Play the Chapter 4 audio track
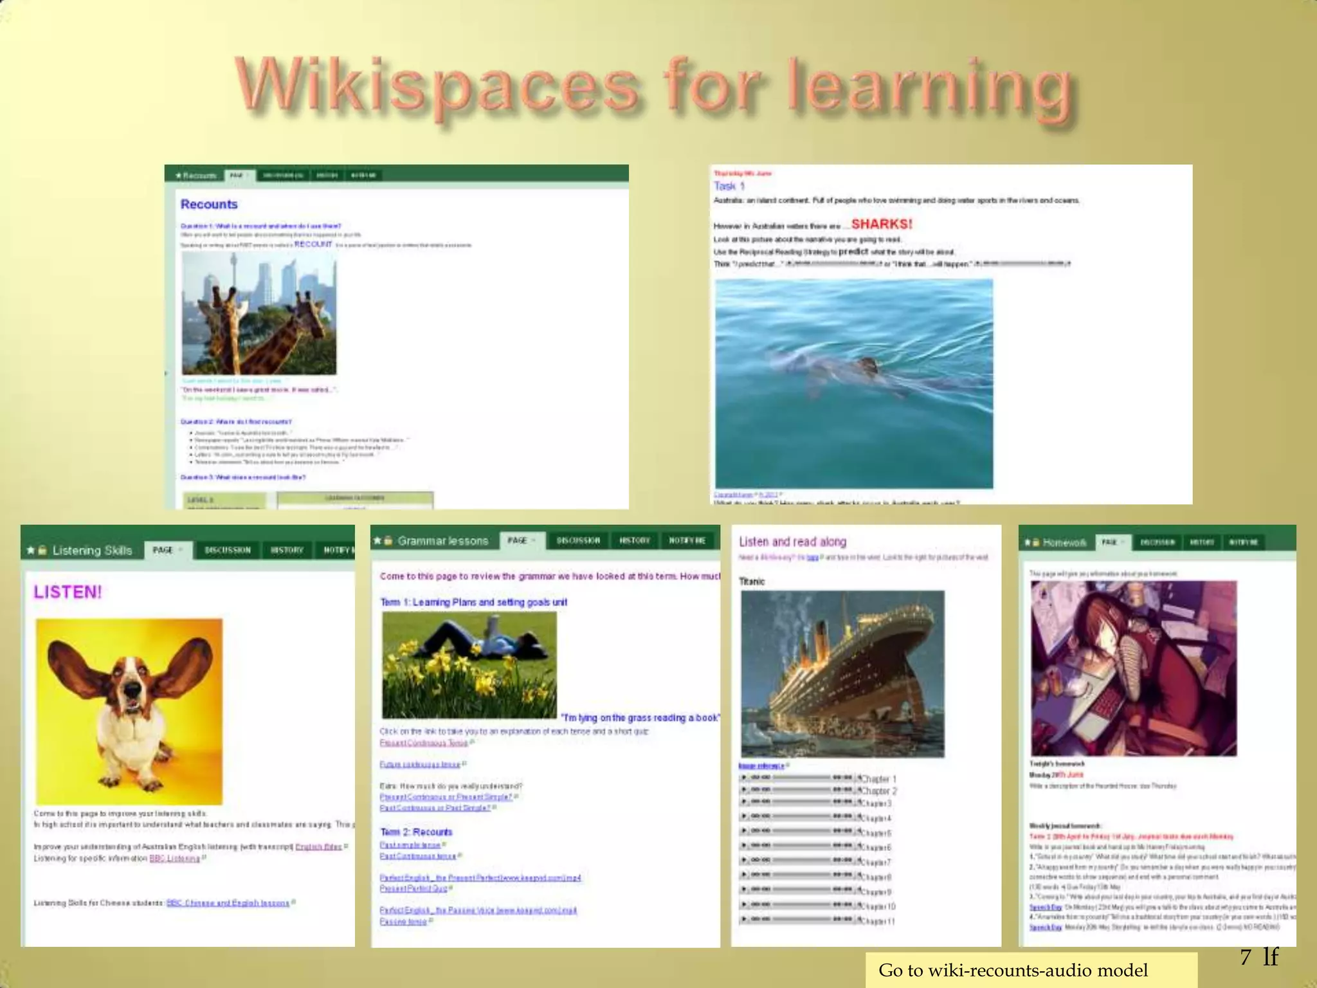The width and height of the screenshot is (1317, 988). [x=744, y=816]
